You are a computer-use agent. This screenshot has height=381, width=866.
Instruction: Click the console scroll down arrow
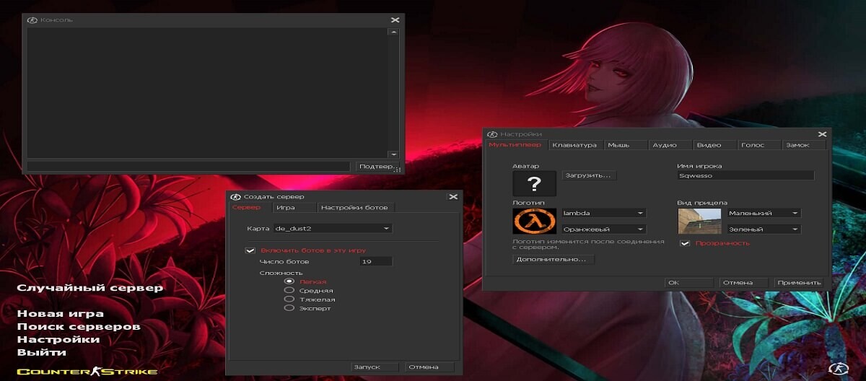coord(393,154)
